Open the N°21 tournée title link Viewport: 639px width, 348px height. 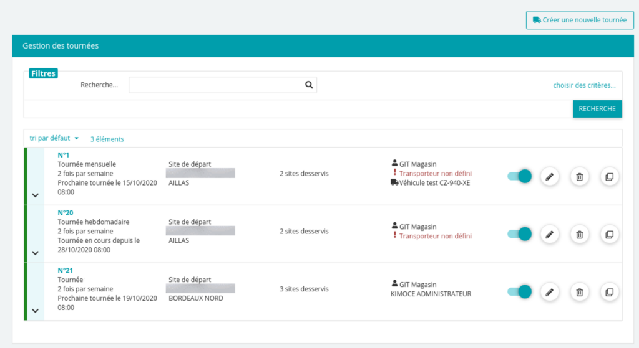click(66, 270)
